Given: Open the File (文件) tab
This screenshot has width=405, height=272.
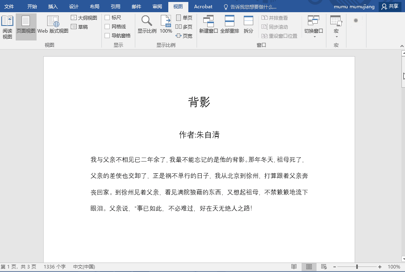Looking at the screenshot, I should [x=9, y=6].
